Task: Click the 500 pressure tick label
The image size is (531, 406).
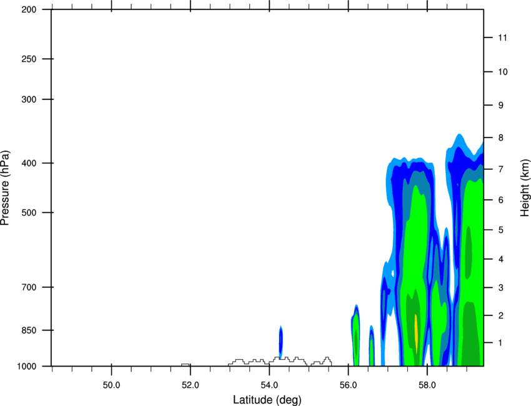Action: [29, 212]
